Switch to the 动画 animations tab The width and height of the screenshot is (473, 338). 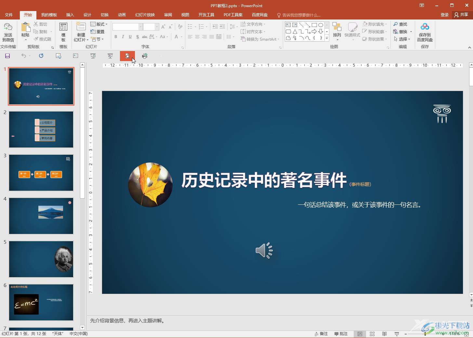pos(122,15)
